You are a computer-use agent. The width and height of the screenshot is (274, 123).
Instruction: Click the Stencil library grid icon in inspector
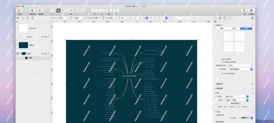coord(252,18)
